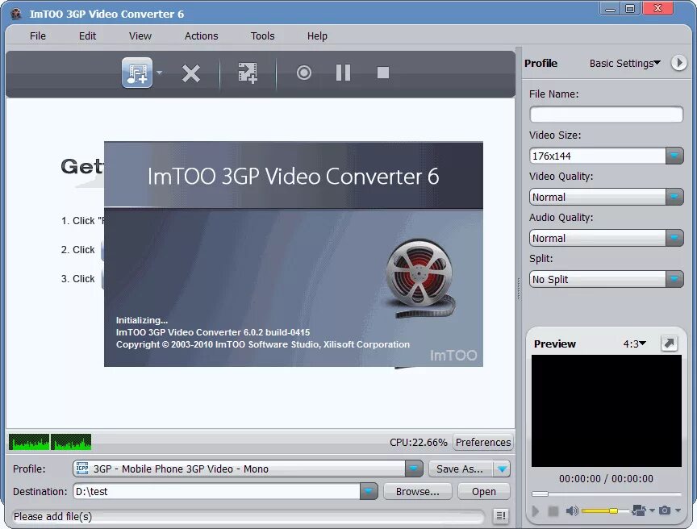Click the delete (X) toolbar icon
The width and height of the screenshot is (697, 529).
tap(191, 73)
